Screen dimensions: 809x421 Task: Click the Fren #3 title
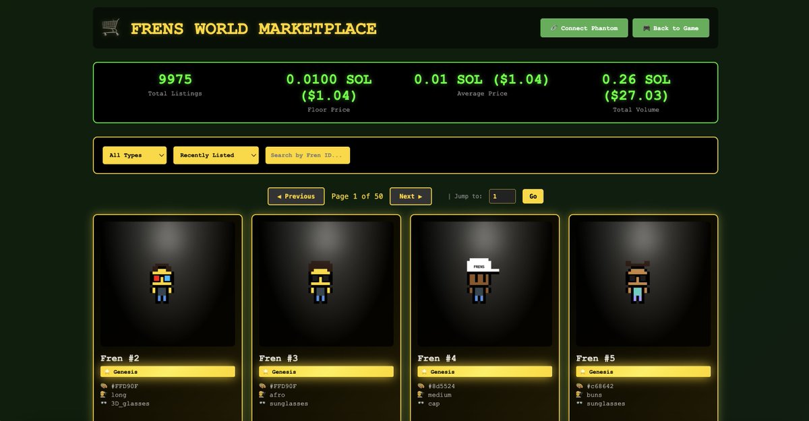pyautogui.click(x=278, y=358)
